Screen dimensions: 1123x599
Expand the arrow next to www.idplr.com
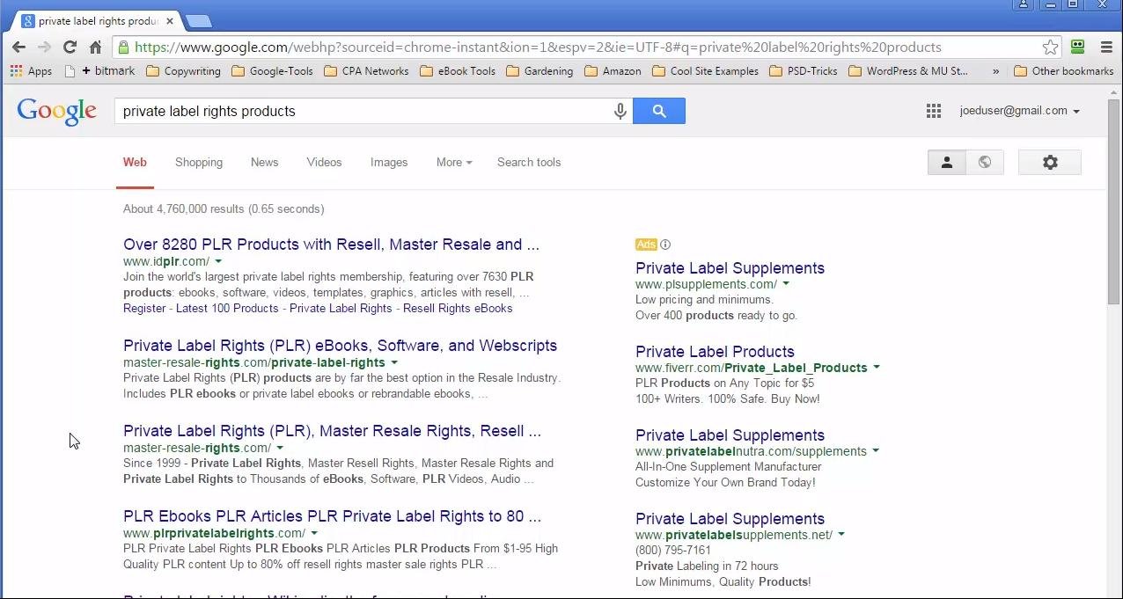(218, 261)
